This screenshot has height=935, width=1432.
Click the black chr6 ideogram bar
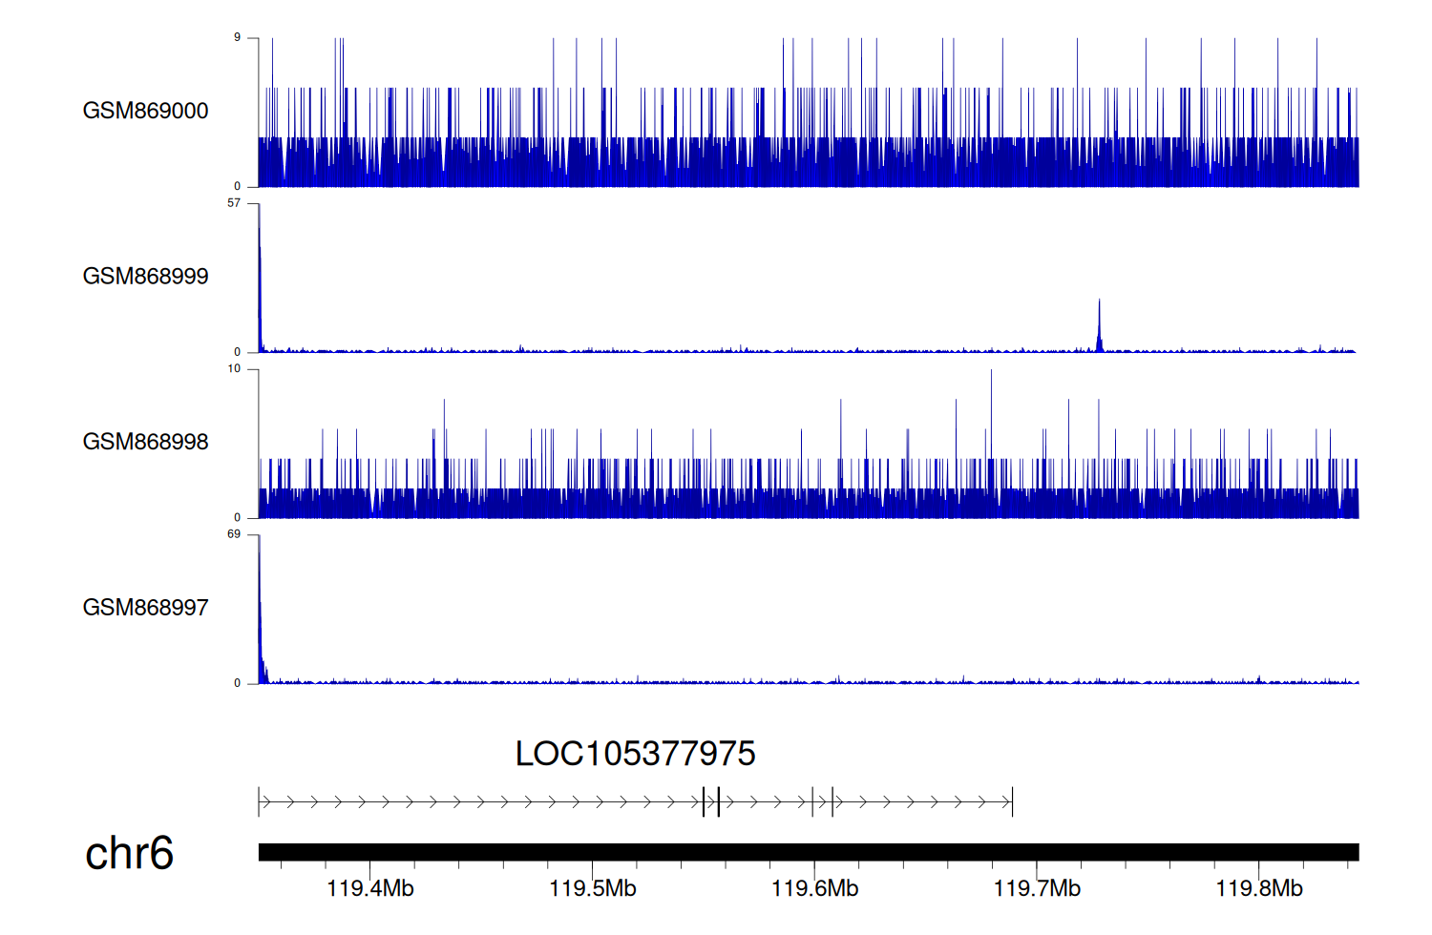(808, 852)
